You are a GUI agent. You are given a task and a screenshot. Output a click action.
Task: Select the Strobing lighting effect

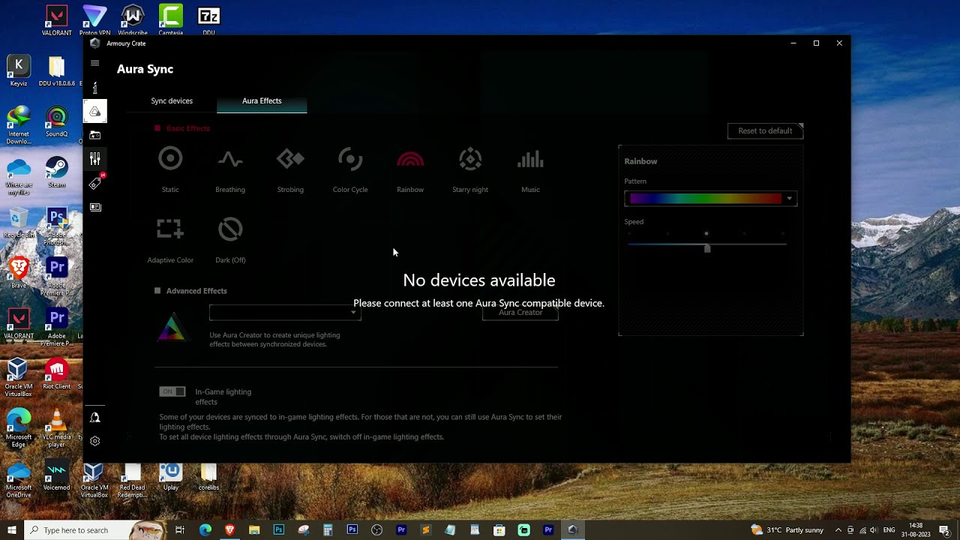290,169
